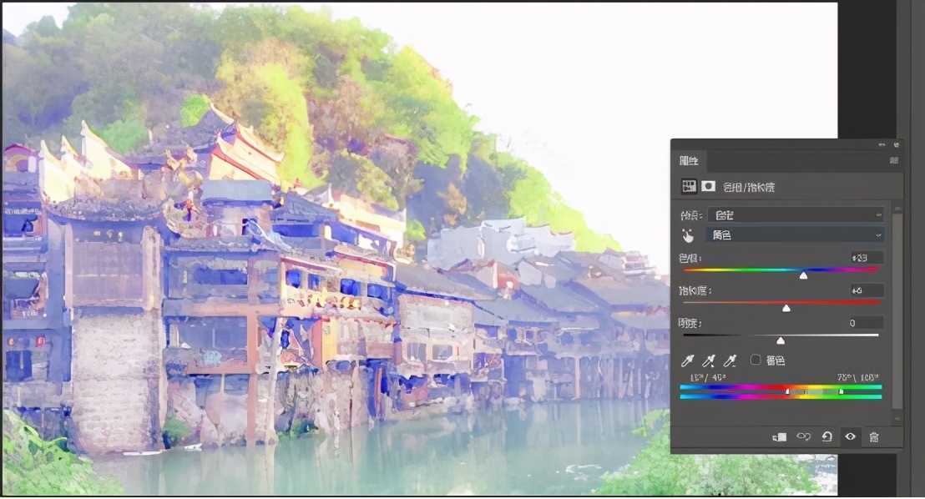Delete the adjustment layer with trash icon
This screenshot has width=925, height=499.
(874, 436)
